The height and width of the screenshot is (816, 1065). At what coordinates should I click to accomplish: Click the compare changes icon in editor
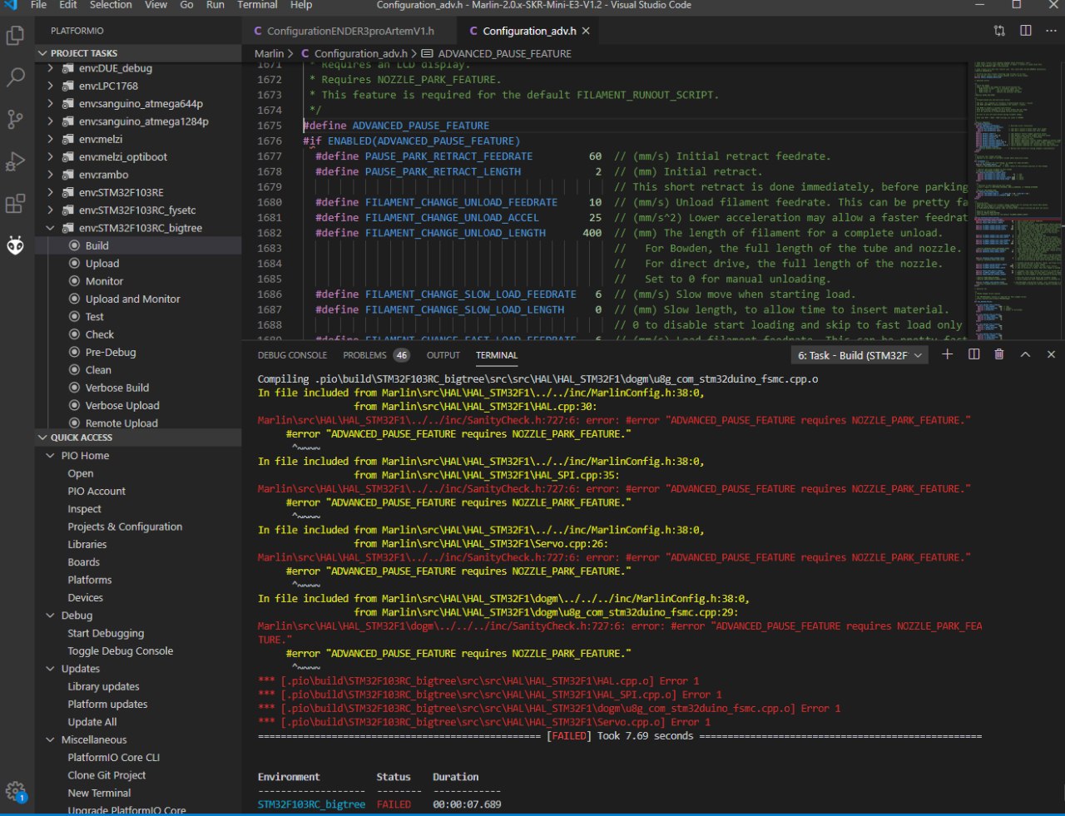pyautogui.click(x=999, y=31)
